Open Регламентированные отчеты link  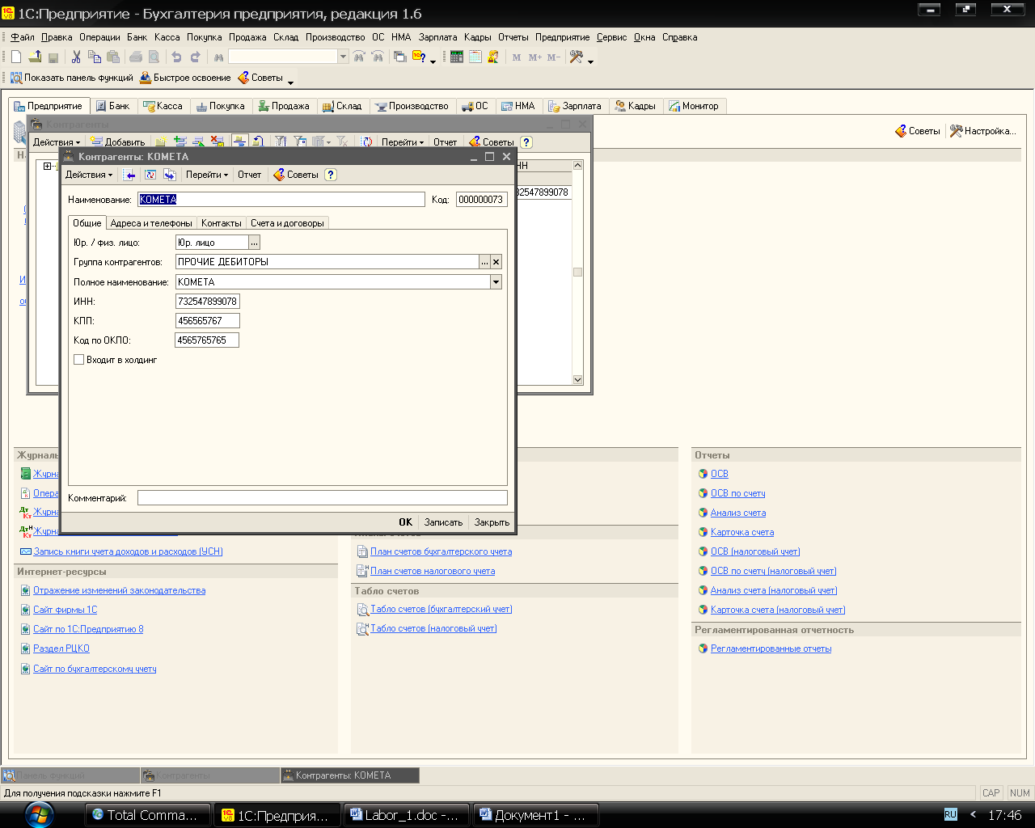click(x=771, y=648)
